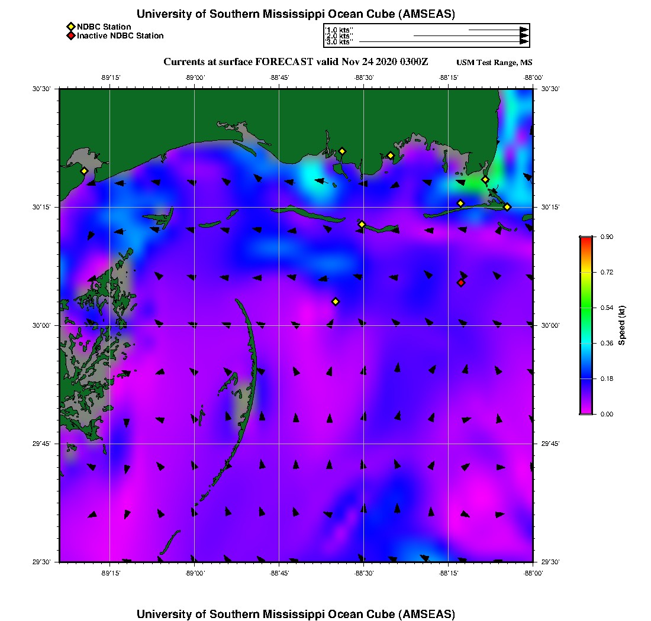Click the yellow NDBC Station legend diamond
This screenshot has width=651, height=621.
pos(70,27)
